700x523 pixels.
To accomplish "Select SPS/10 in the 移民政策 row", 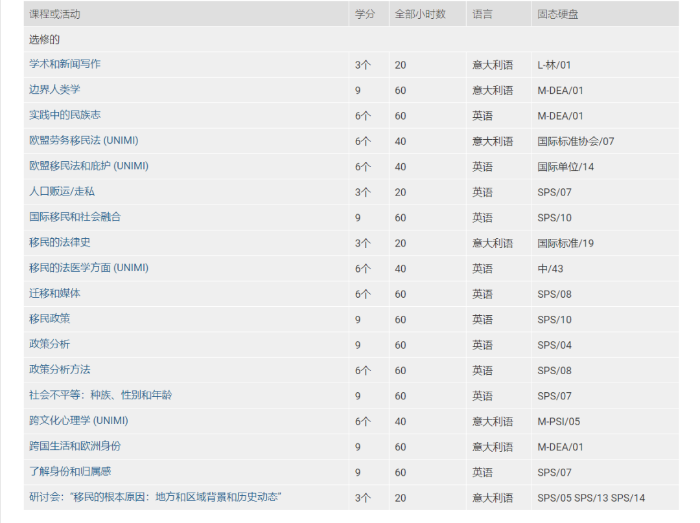I will click(x=554, y=320).
